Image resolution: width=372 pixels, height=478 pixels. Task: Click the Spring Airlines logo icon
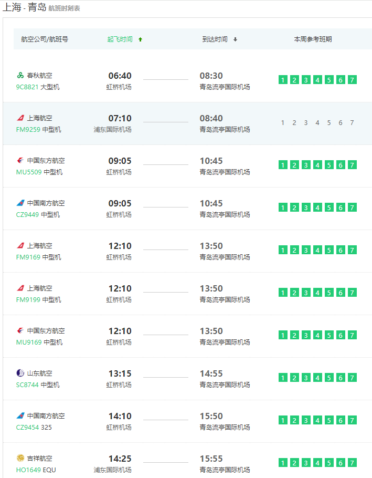(x=20, y=76)
